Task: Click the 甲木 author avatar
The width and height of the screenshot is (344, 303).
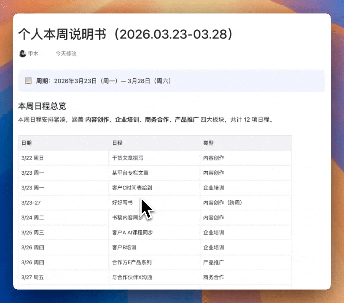Action: coord(23,53)
